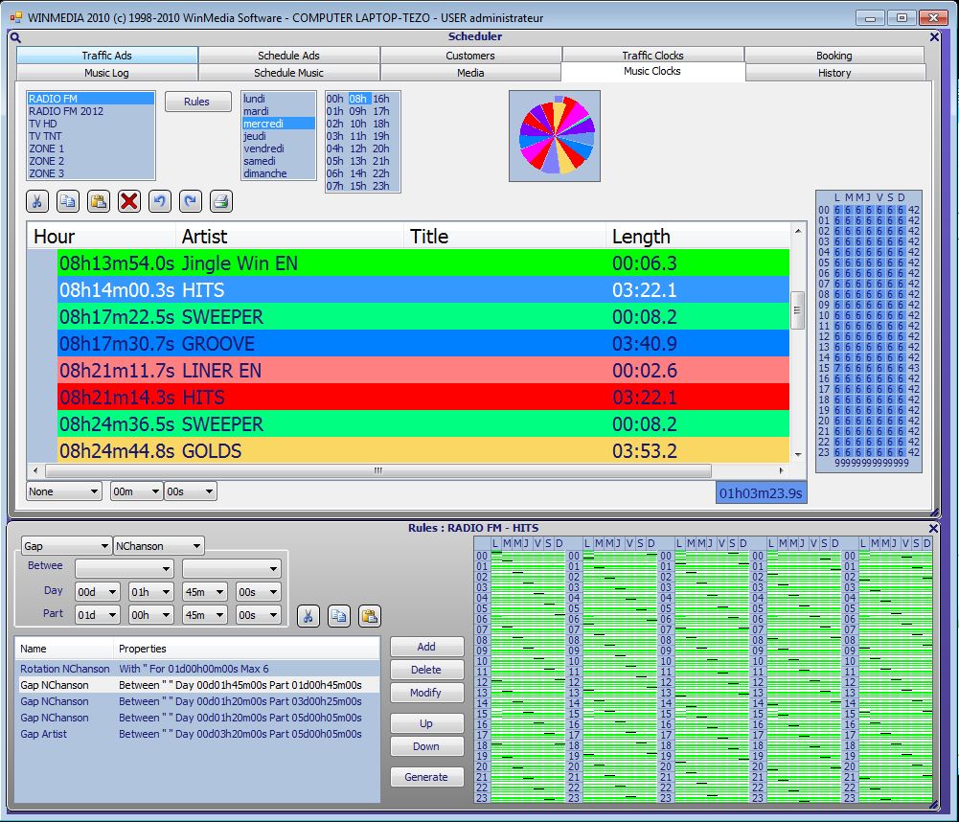
Task: Click the Generate button
Action: coord(426,777)
